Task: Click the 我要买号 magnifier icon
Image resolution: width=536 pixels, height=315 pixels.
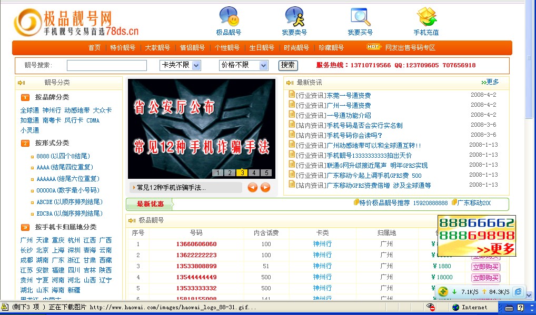Action: 360,17
